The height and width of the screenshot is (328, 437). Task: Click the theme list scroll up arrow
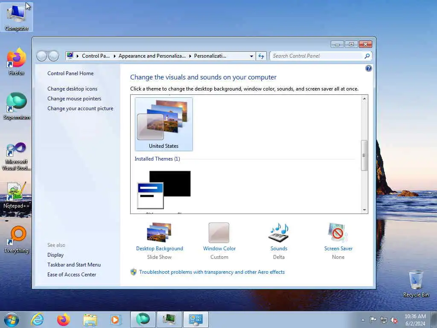(x=364, y=99)
